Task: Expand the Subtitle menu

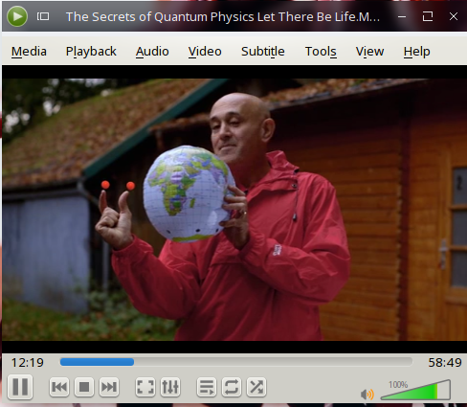Action: (x=263, y=52)
